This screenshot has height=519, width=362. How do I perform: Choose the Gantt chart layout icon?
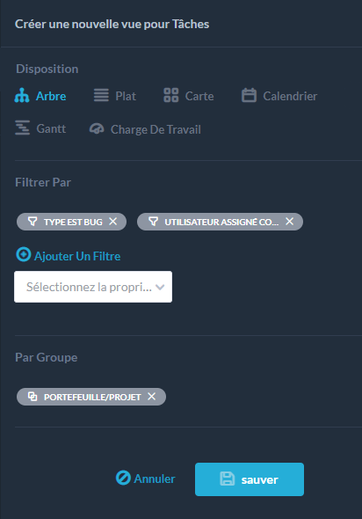click(23, 128)
